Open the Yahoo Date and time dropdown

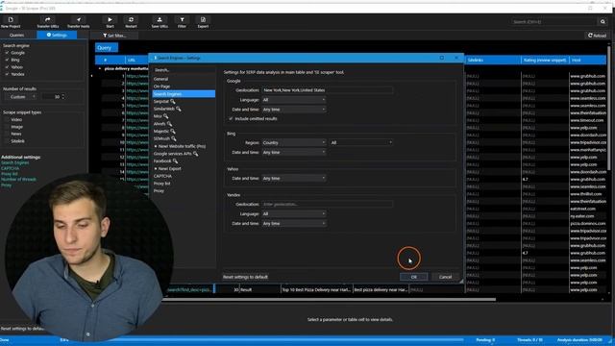coord(294,178)
